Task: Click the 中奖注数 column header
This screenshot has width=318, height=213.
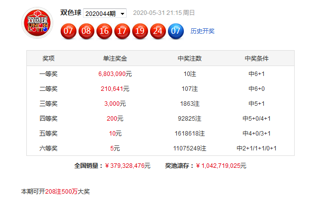Action: 190,59
